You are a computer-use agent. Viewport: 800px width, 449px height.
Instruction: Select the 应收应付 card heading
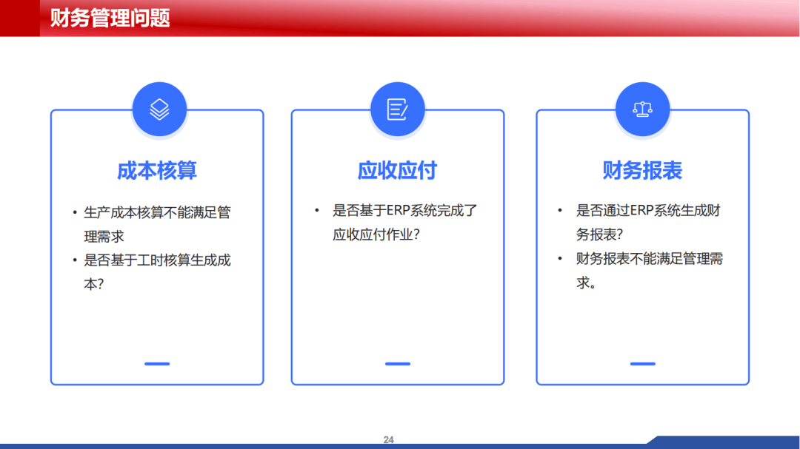pyautogui.click(x=398, y=171)
